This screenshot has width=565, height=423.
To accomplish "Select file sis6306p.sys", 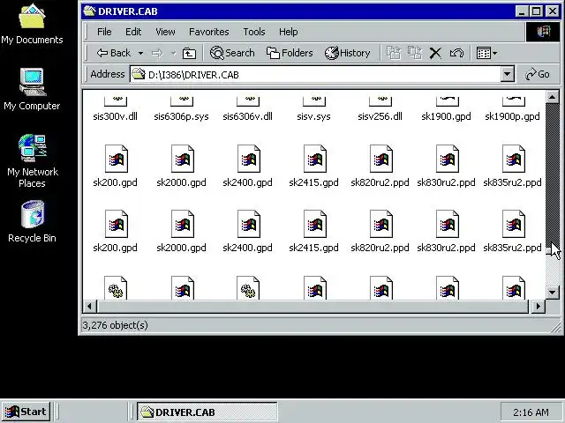I will [x=181, y=109].
